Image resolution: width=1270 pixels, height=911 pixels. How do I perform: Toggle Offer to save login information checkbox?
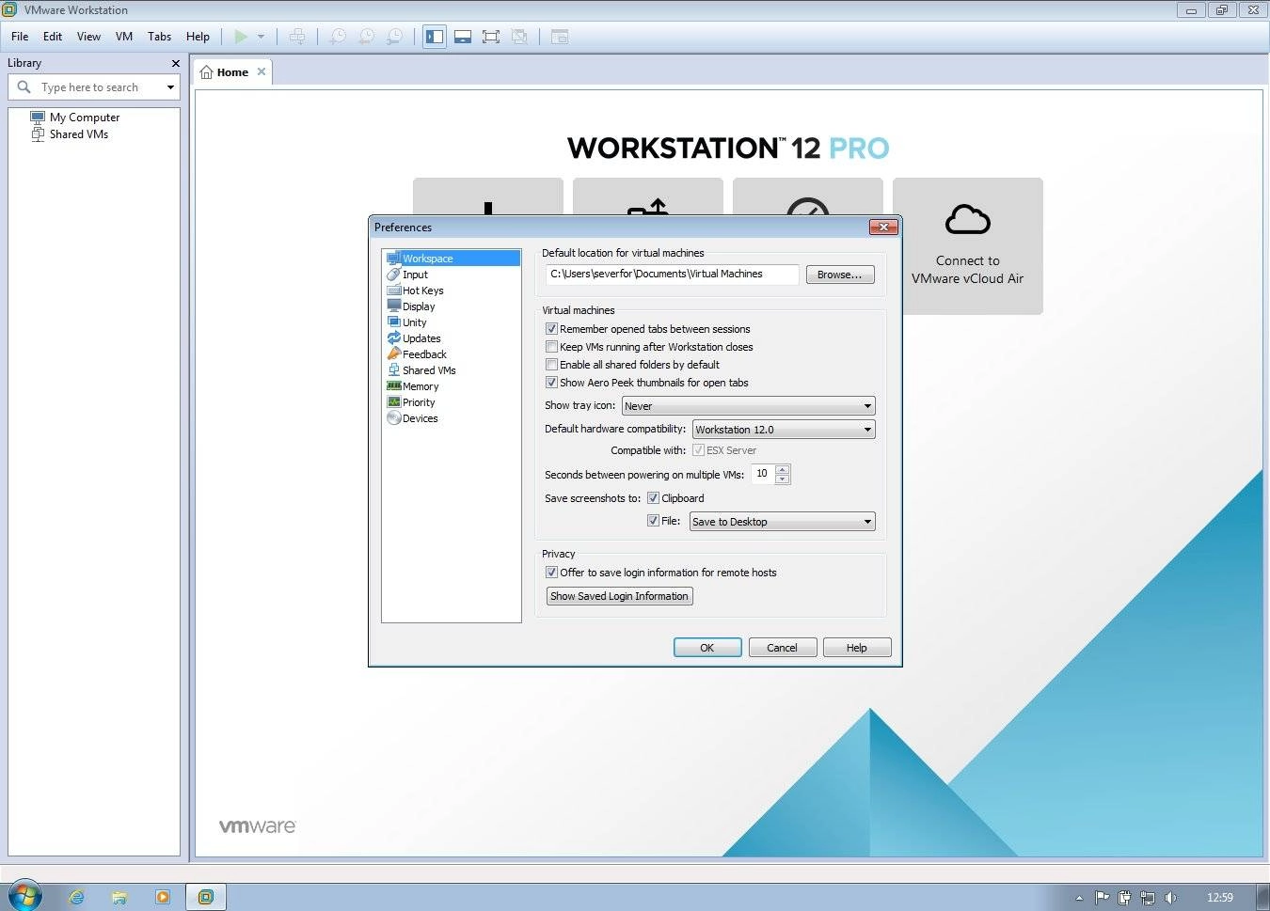(551, 573)
